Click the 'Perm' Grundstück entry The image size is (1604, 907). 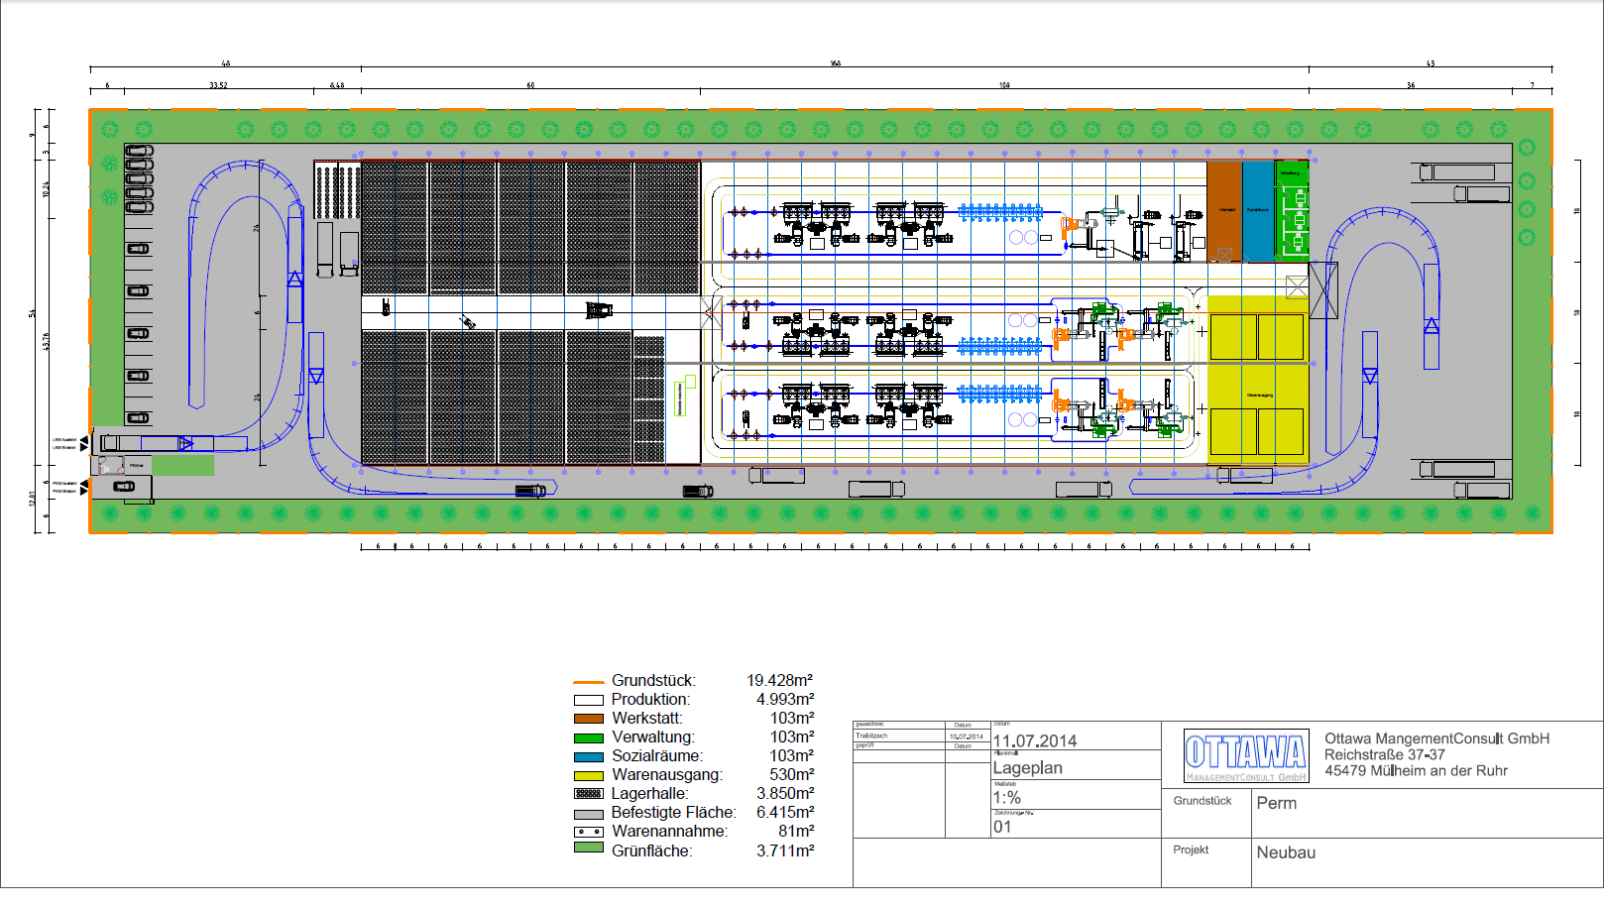click(1277, 804)
